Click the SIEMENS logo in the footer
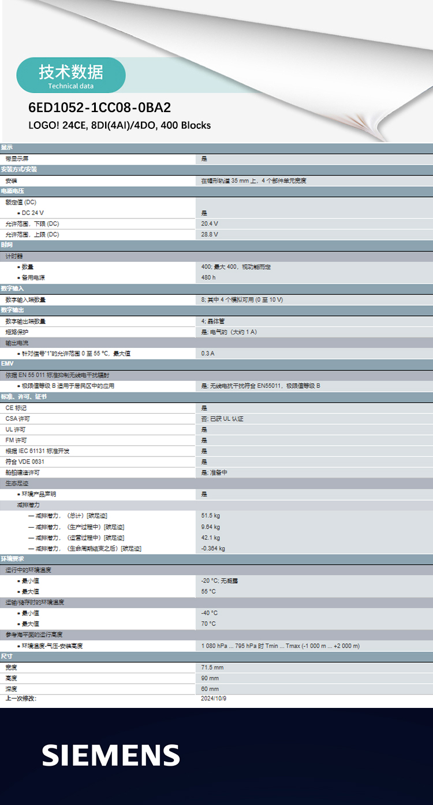Image resolution: width=433 pixels, height=805 pixels. point(111,755)
